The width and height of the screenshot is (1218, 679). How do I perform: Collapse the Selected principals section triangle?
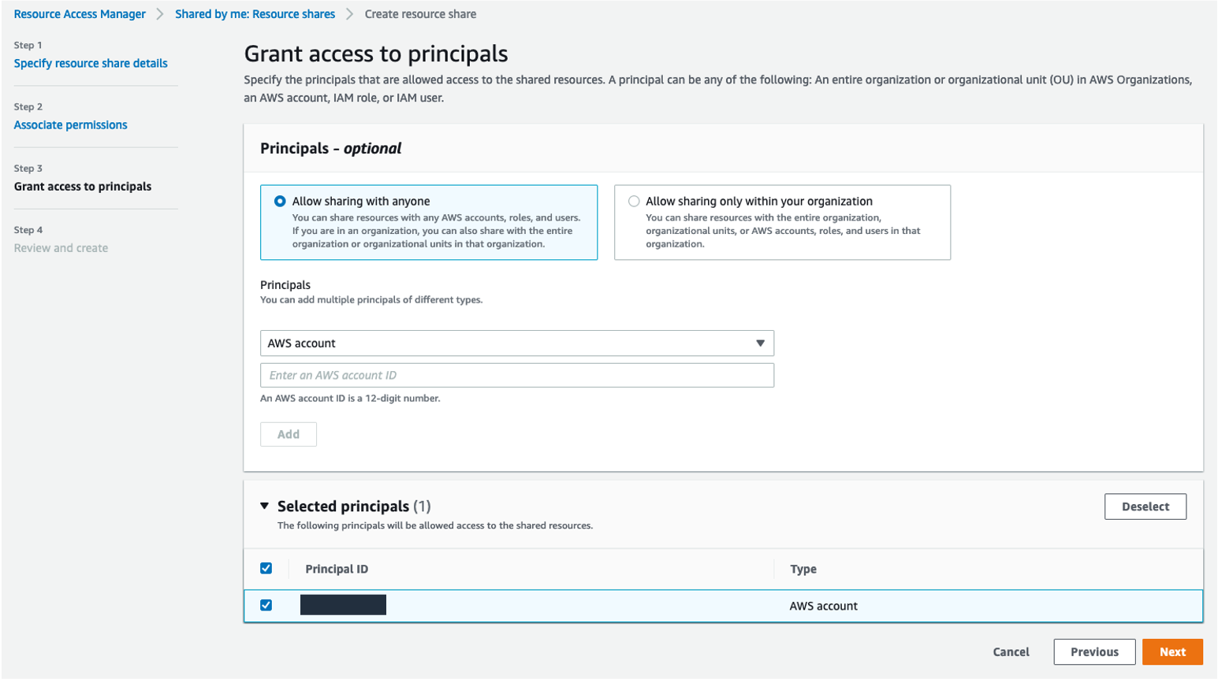265,506
